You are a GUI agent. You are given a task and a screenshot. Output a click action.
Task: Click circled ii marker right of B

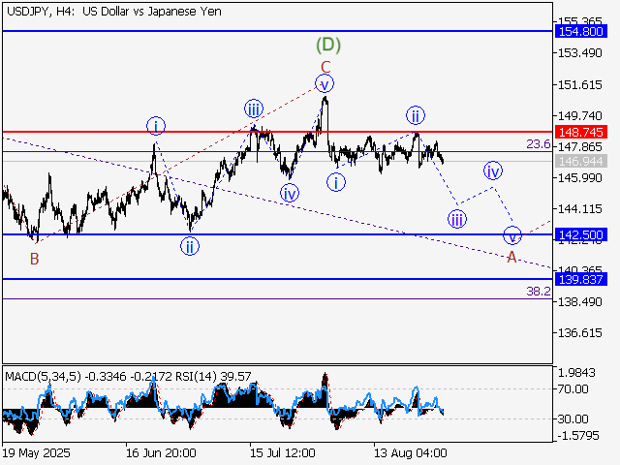click(x=190, y=245)
